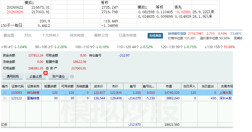Select red cell -0.02881
Image resolution: width=252 pixels, height=132 pixels.
tap(183, 12)
